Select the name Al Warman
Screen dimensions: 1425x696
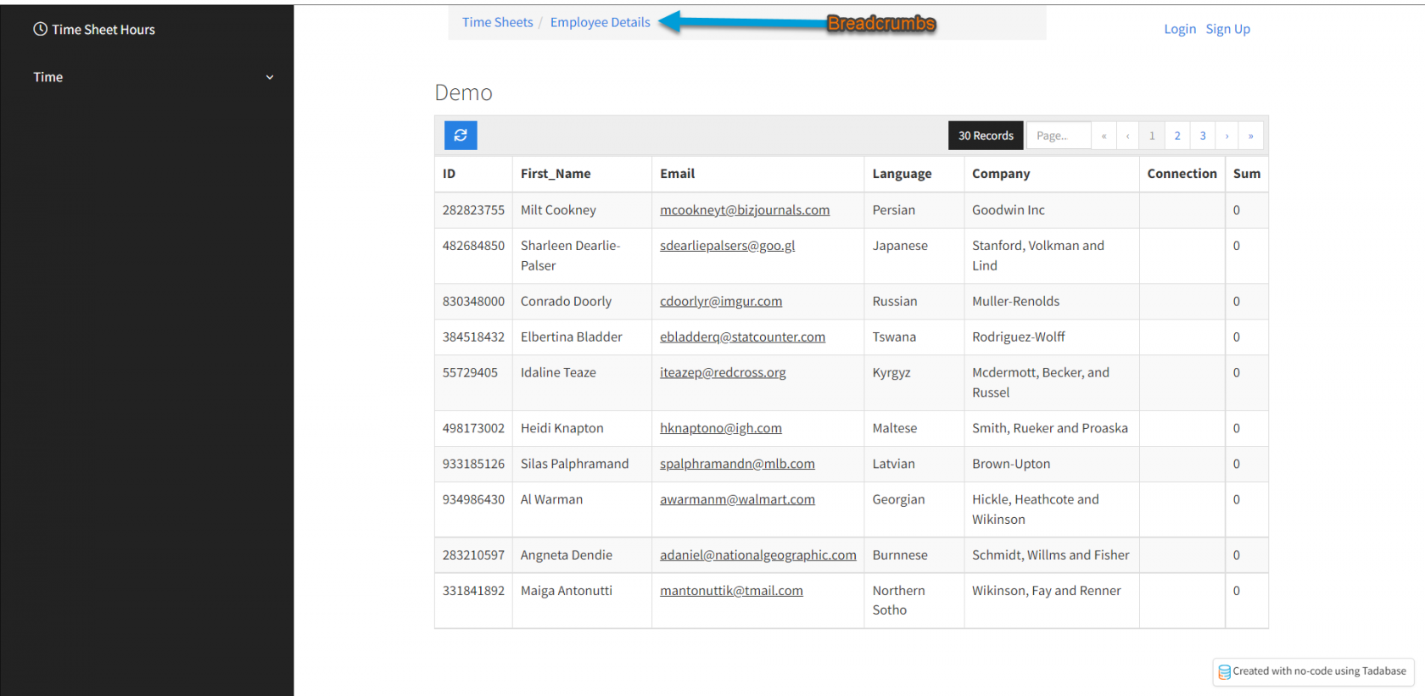(x=551, y=500)
